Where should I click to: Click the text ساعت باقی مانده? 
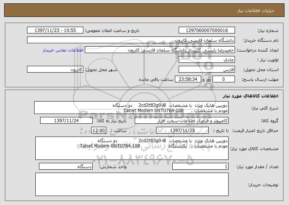(x=156, y=79)
